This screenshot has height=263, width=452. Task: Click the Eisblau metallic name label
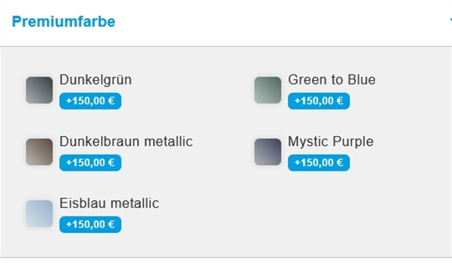tap(109, 203)
